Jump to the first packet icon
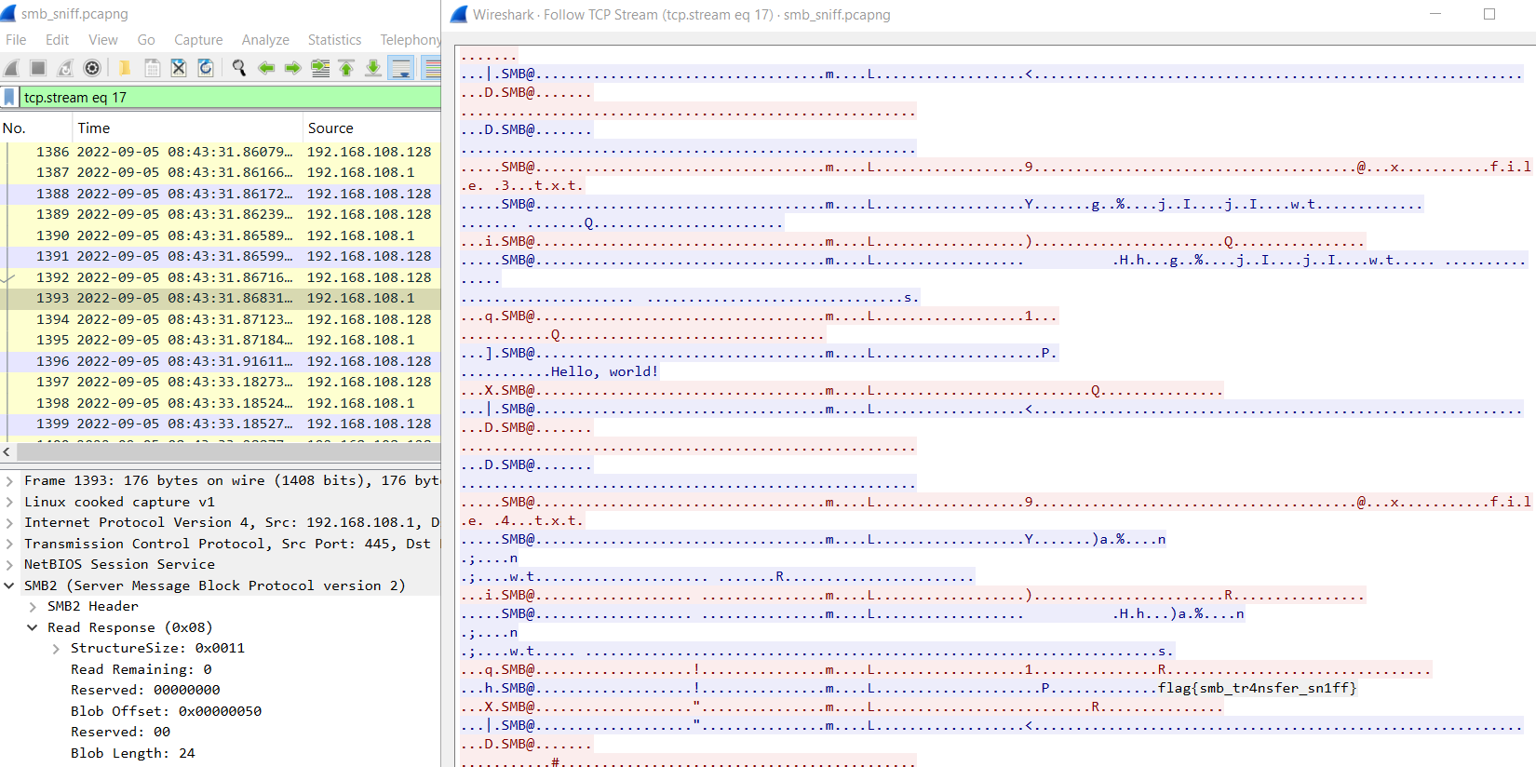Image resolution: width=1536 pixels, height=767 pixels. point(346,68)
